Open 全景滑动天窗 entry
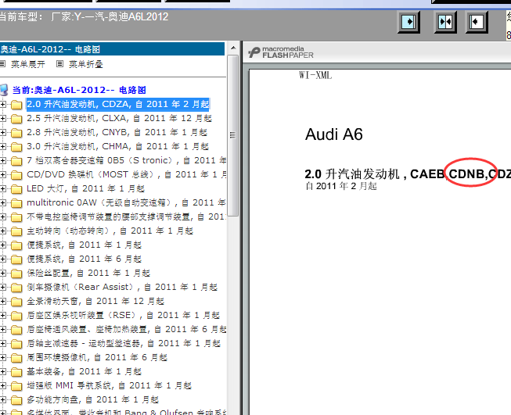The image size is (511, 415). [95, 301]
